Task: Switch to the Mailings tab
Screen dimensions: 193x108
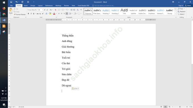Action: point(58,6)
